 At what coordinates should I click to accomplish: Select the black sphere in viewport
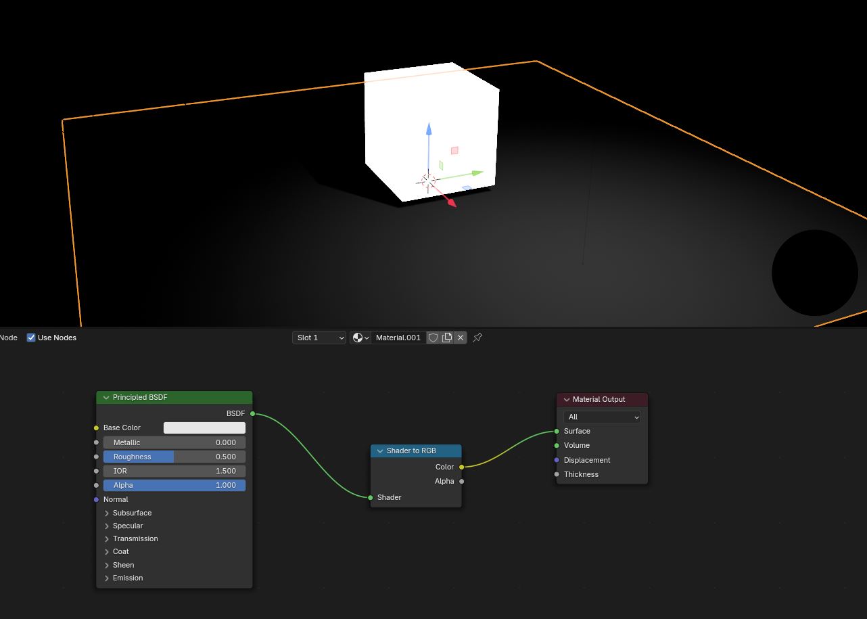coord(815,273)
